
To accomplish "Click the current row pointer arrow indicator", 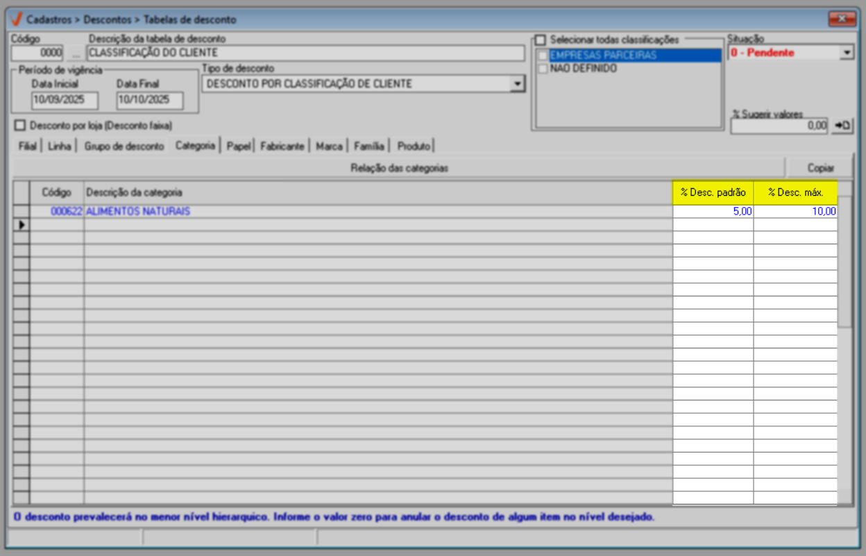I will pos(22,225).
